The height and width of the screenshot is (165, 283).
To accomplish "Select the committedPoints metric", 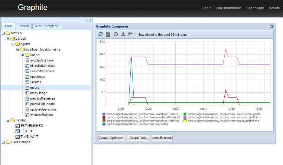I will [42, 71].
